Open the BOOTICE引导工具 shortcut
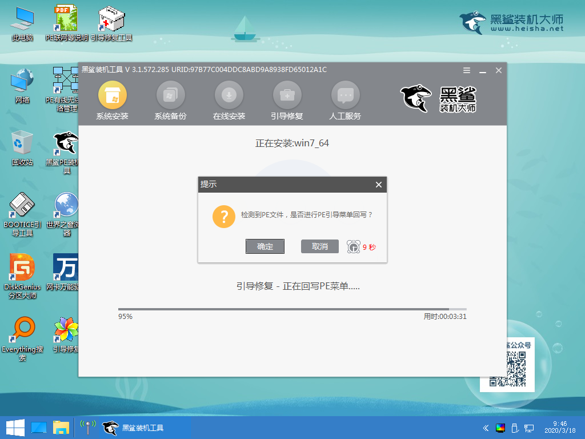The width and height of the screenshot is (585, 439). [x=22, y=215]
